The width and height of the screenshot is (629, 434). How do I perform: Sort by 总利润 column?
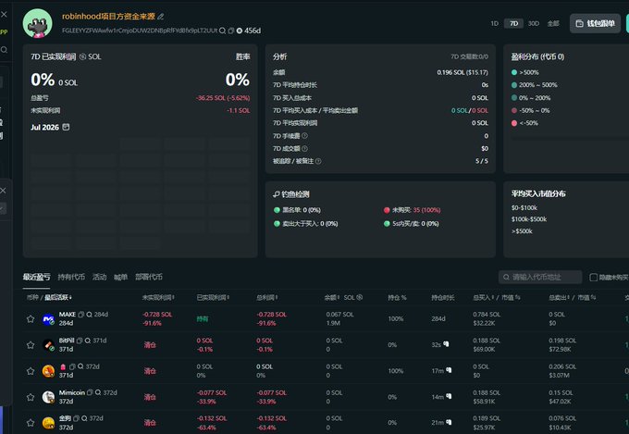(267, 297)
